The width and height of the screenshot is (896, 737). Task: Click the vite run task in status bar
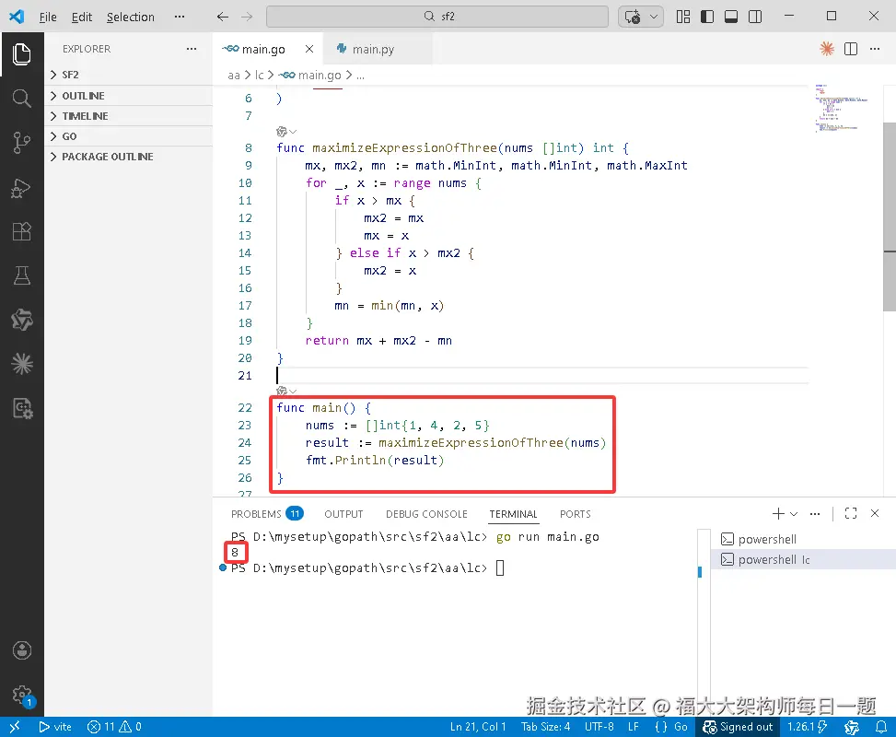(55, 727)
